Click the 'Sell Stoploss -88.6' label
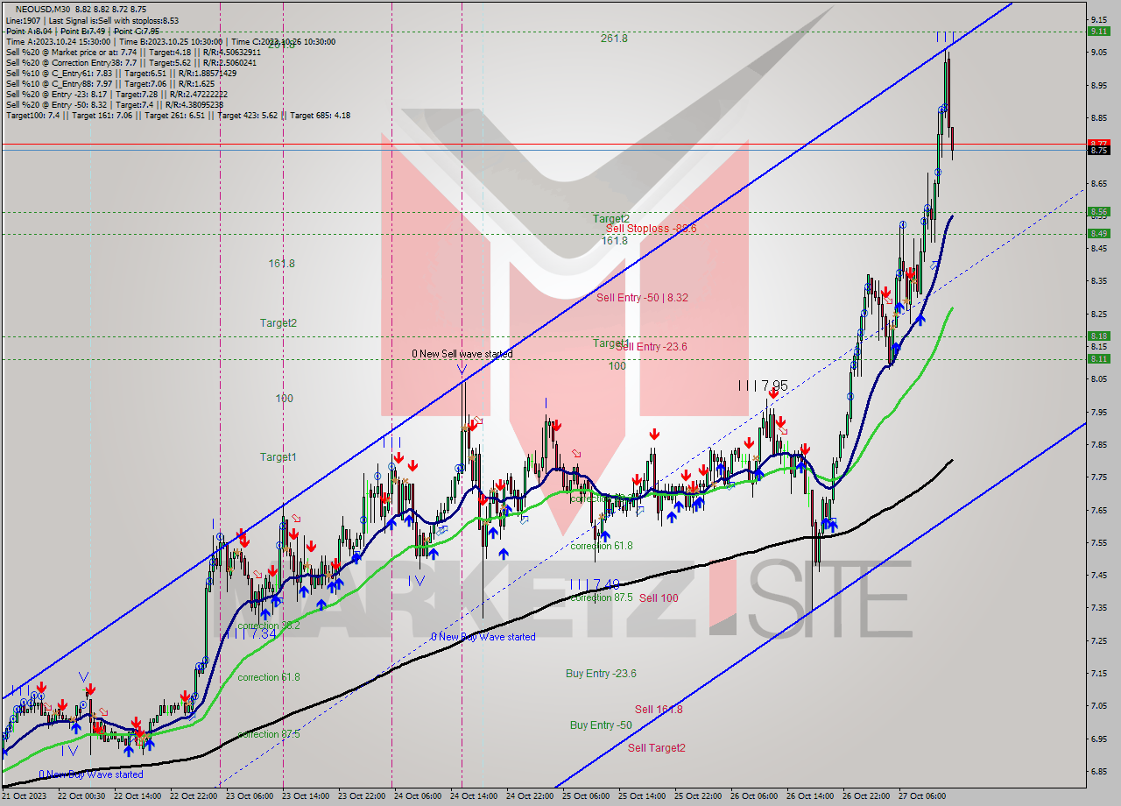This screenshot has width=1121, height=806. [x=651, y=229]
